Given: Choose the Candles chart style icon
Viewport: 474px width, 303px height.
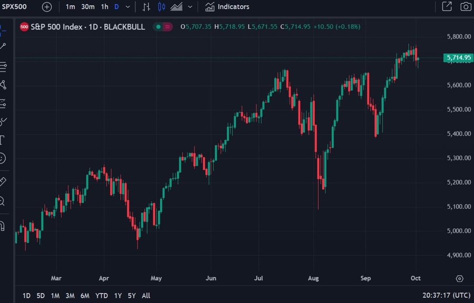Looking at the screenshot, I should coord(162,7).
